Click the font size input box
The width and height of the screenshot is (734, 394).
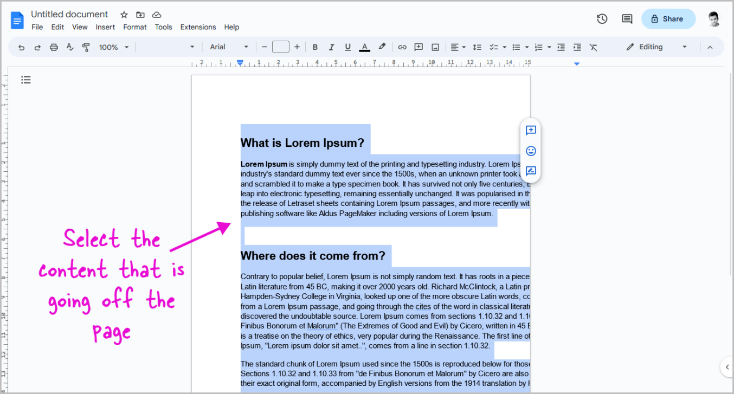280,47
